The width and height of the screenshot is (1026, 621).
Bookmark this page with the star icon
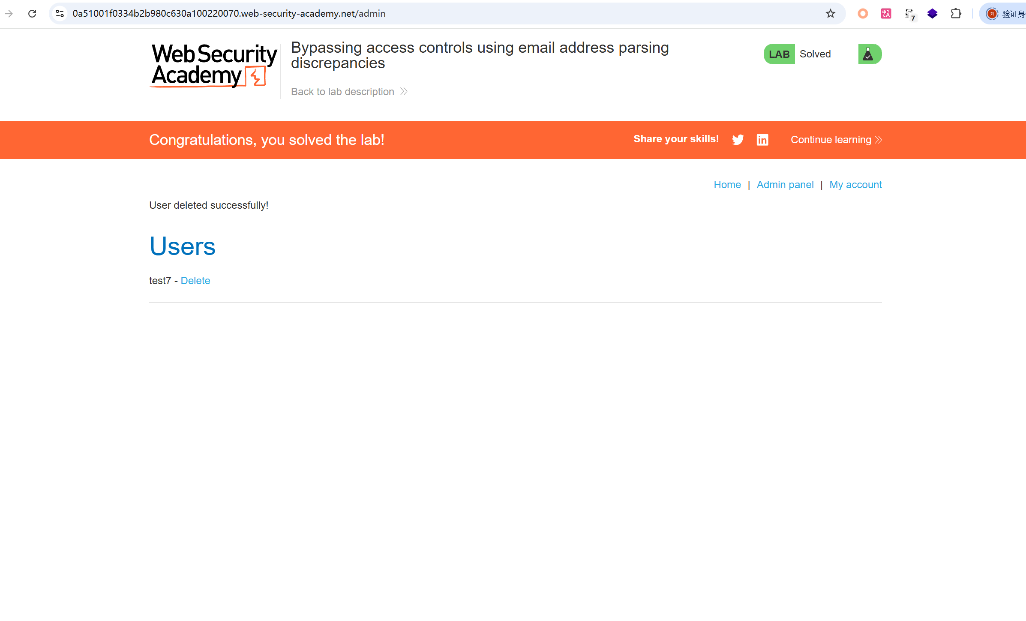coord(831,14)
